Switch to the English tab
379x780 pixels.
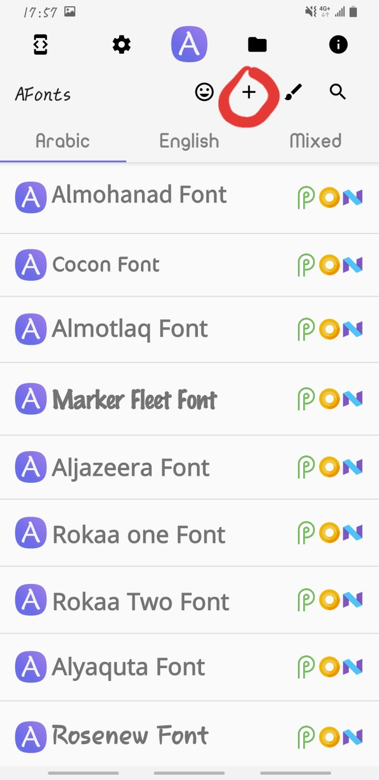[189, 141]
